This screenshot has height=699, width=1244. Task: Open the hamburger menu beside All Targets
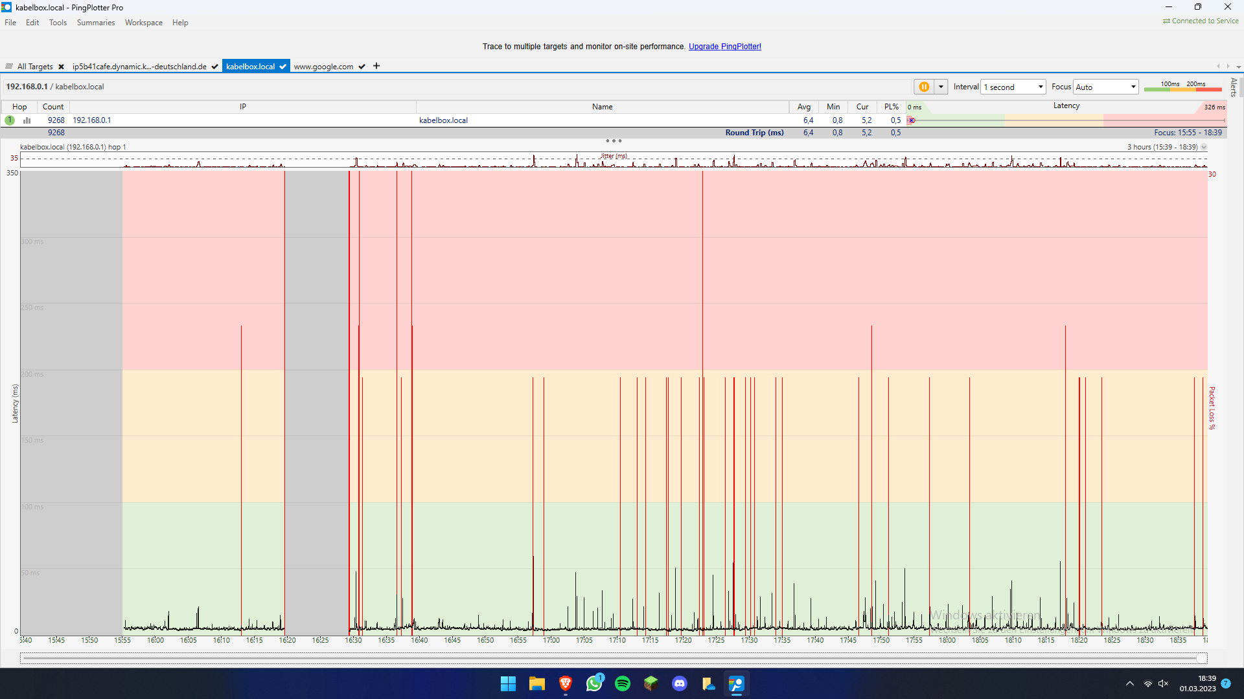pos(9,67)
